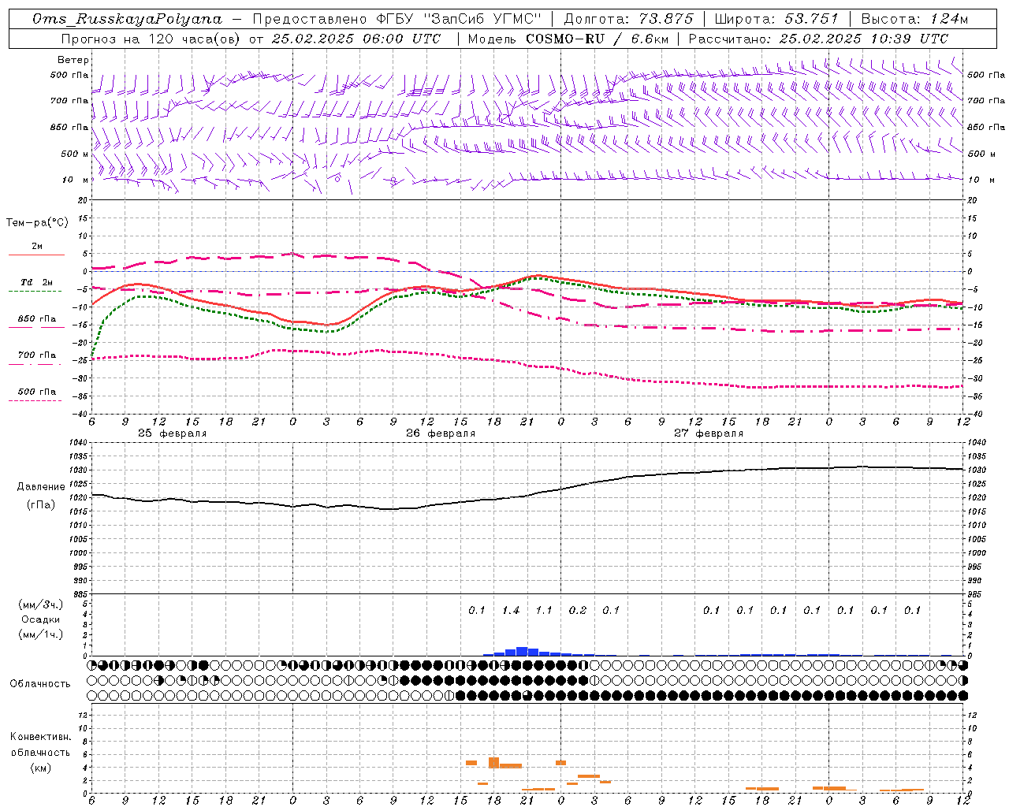Select the 'Долгота: 73.875' header value
The image size is (1009, 807).
(x=628, y=19)
